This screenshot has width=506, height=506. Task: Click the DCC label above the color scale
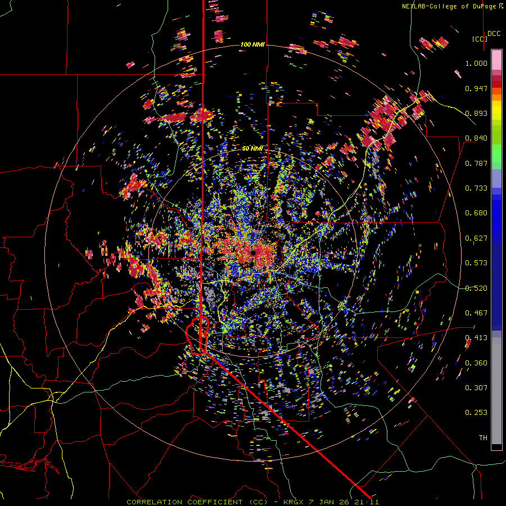coord(494,34)
